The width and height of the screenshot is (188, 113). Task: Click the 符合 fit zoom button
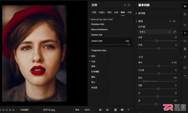pyautogui.click(x=77, y=110)
